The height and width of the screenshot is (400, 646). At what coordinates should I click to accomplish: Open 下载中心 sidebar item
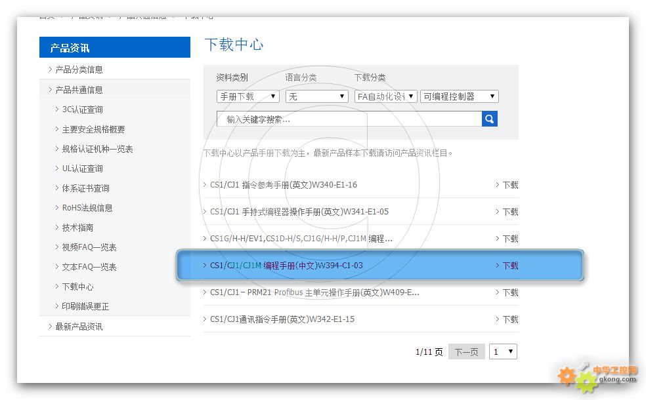(x=77, y=287)
